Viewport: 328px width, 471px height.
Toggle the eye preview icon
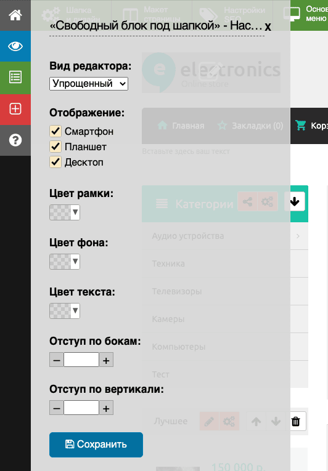click(x=15, y=46)
